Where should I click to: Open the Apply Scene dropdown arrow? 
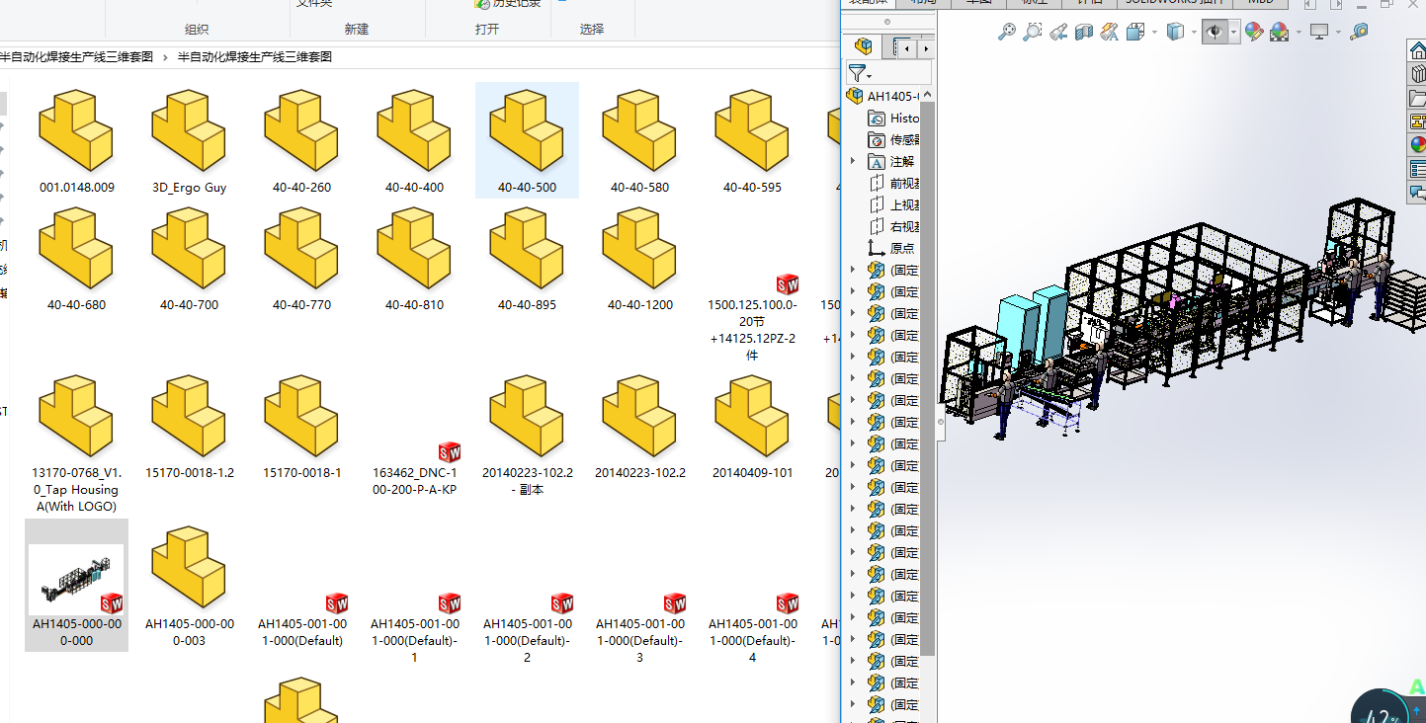coord(1299,32)
